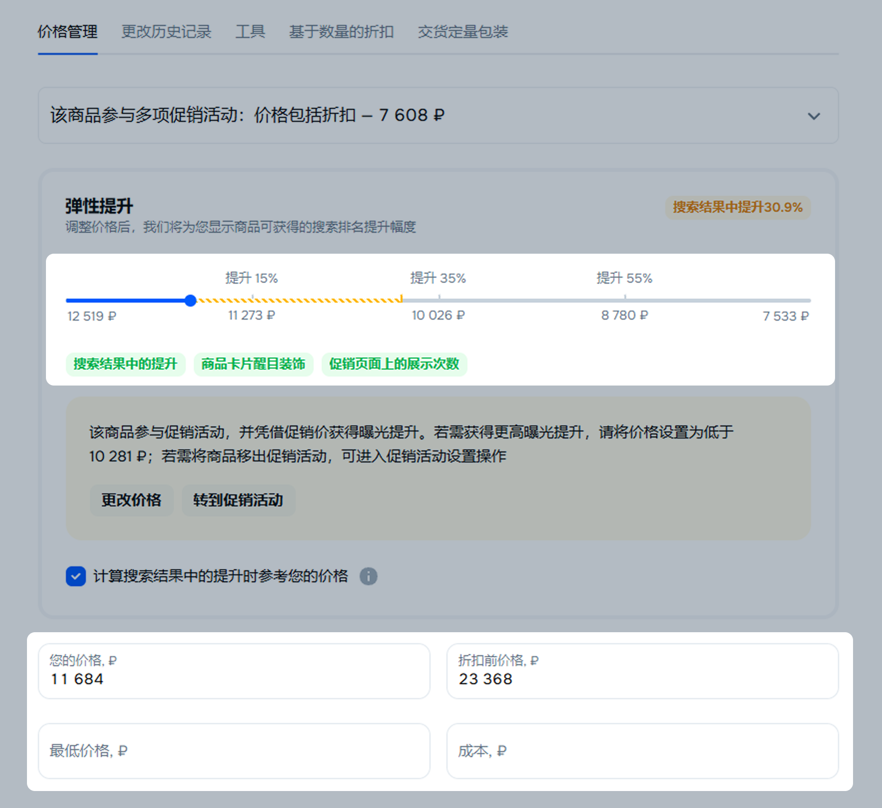Click the 搜索结果中提升30.9% badge
This screenshot has width=882, height=808.
coord(737,207)
